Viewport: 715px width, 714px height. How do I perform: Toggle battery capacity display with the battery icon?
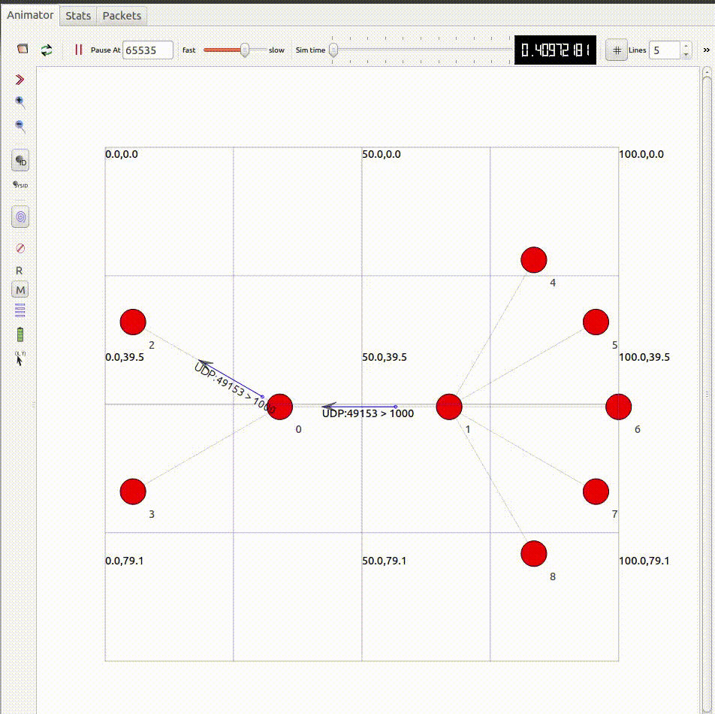click(x=20, y=333)
